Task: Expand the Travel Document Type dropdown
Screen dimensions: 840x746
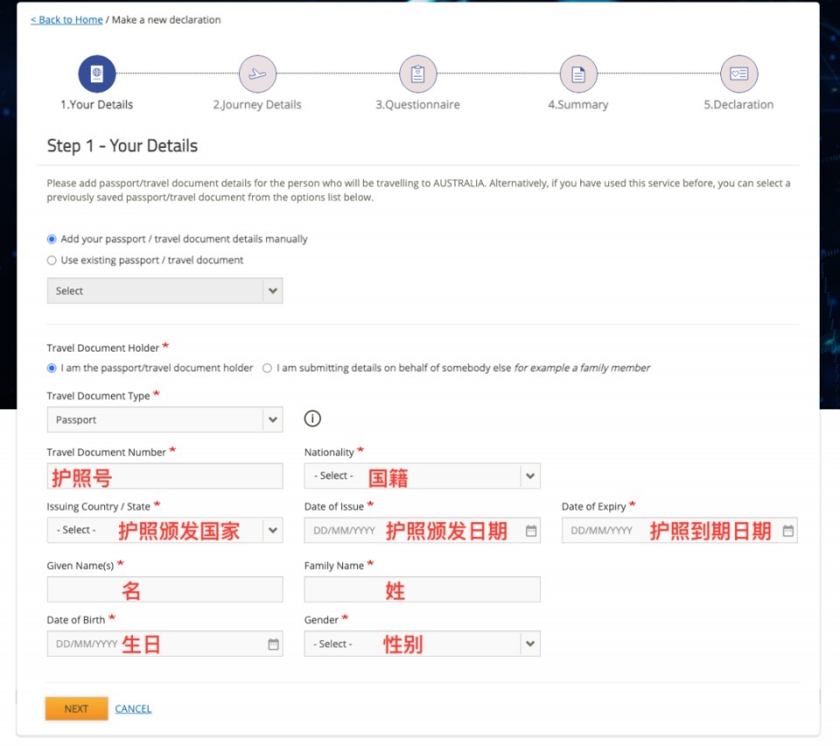Action: (x=273, y=420)
